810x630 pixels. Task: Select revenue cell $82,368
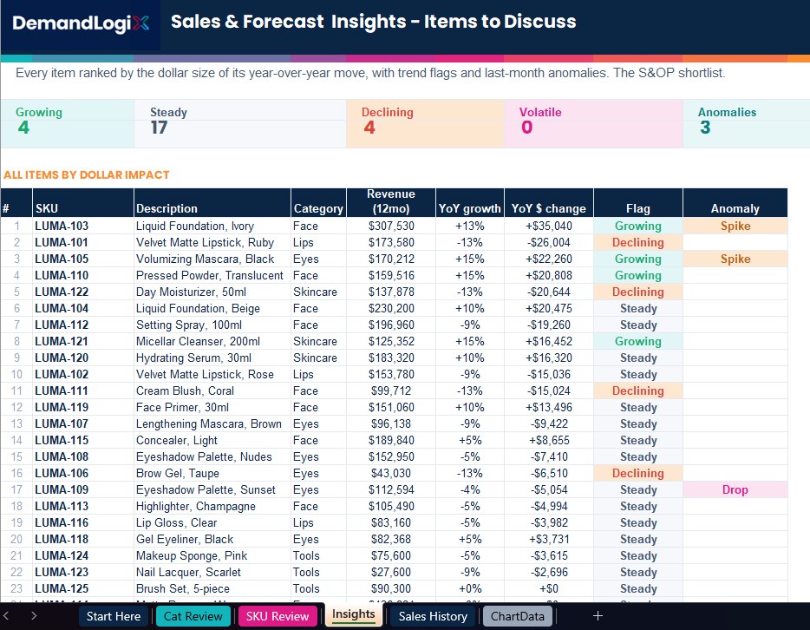(x=390, y=539)
